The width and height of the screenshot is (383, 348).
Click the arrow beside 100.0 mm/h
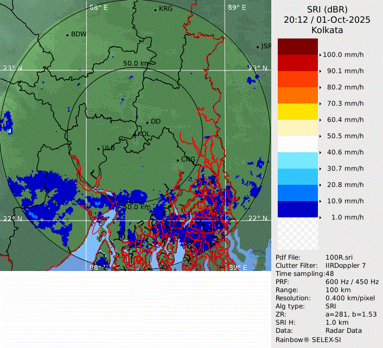tap(320, 55)
